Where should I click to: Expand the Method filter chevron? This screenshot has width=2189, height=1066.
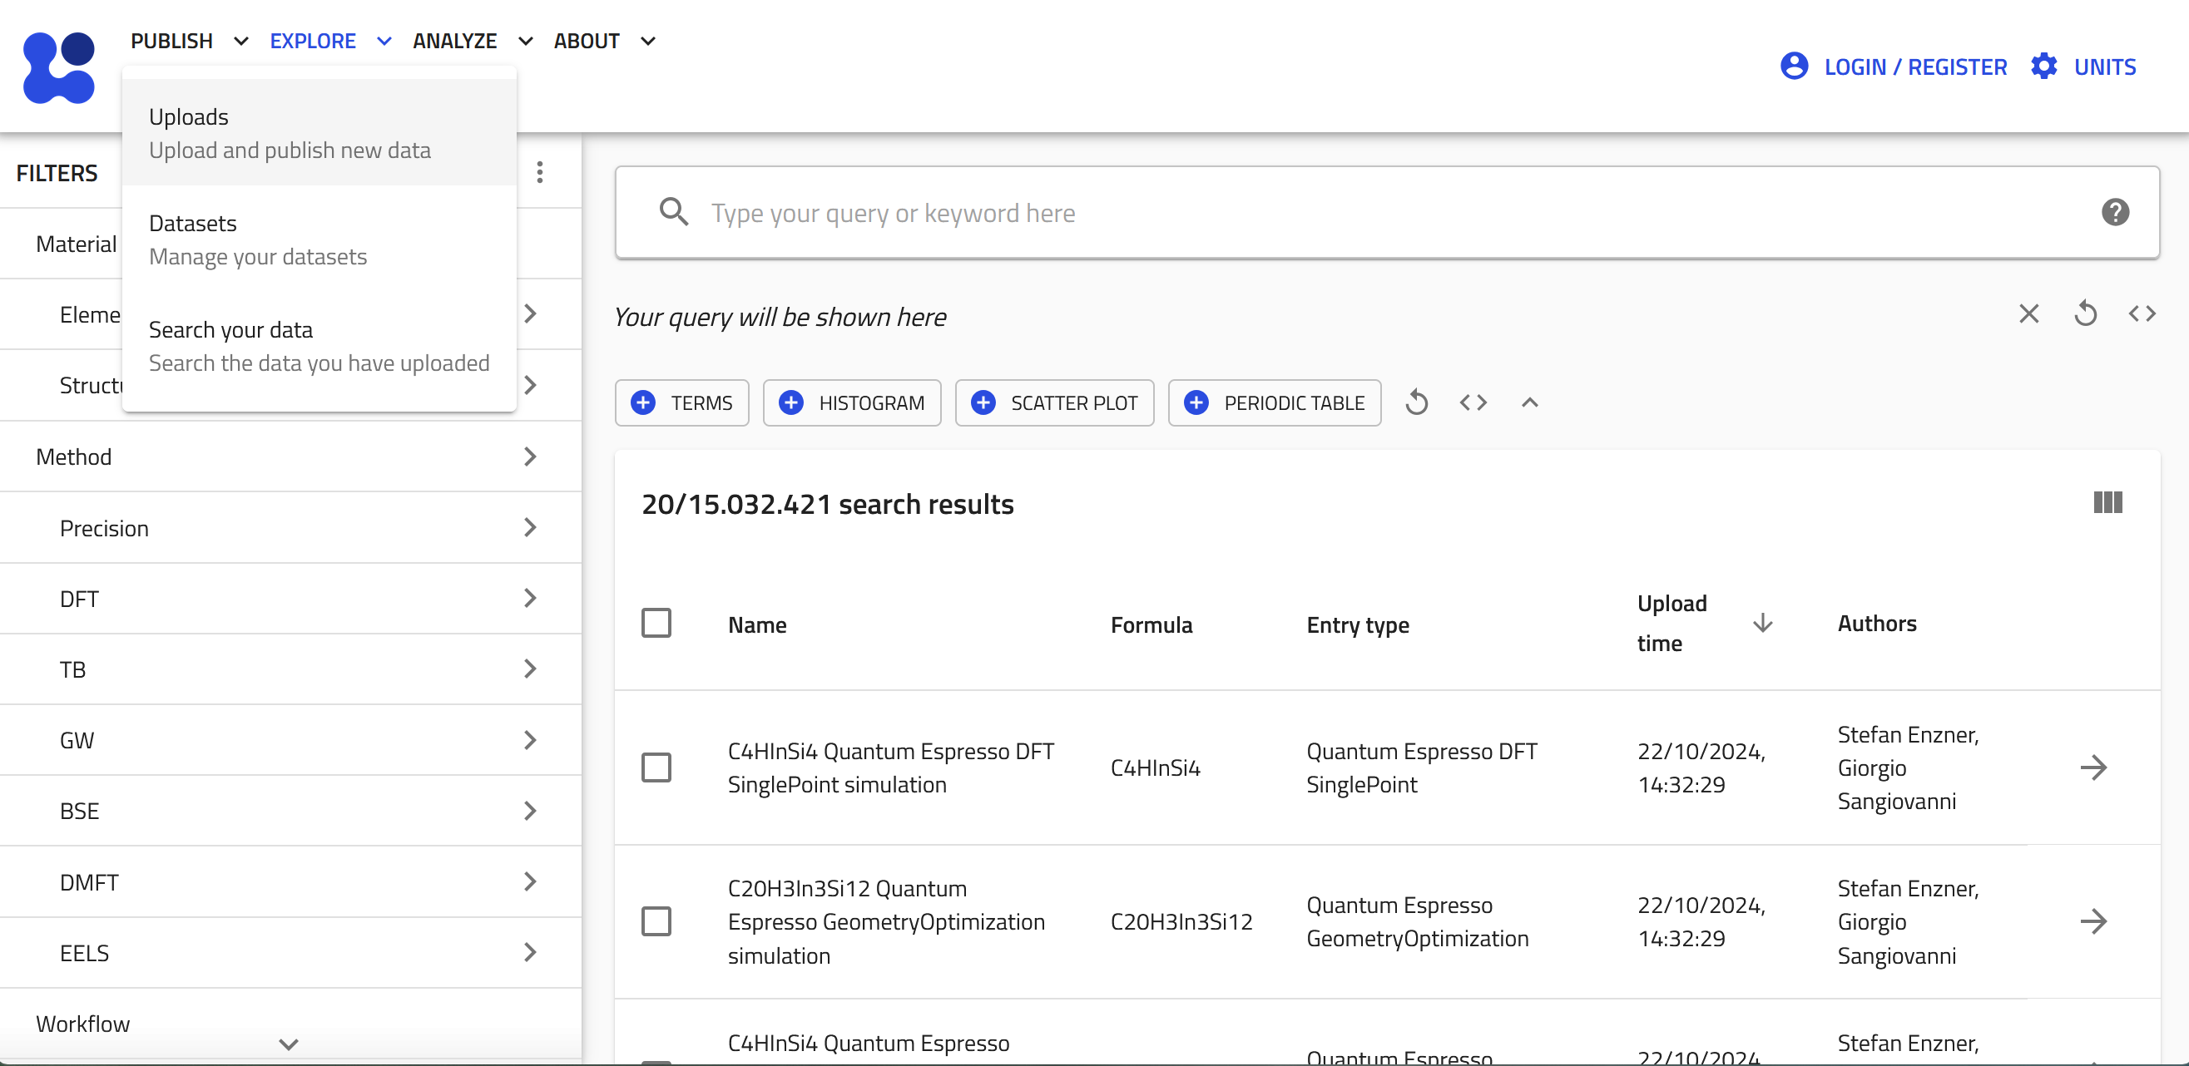tap(530, 457)
